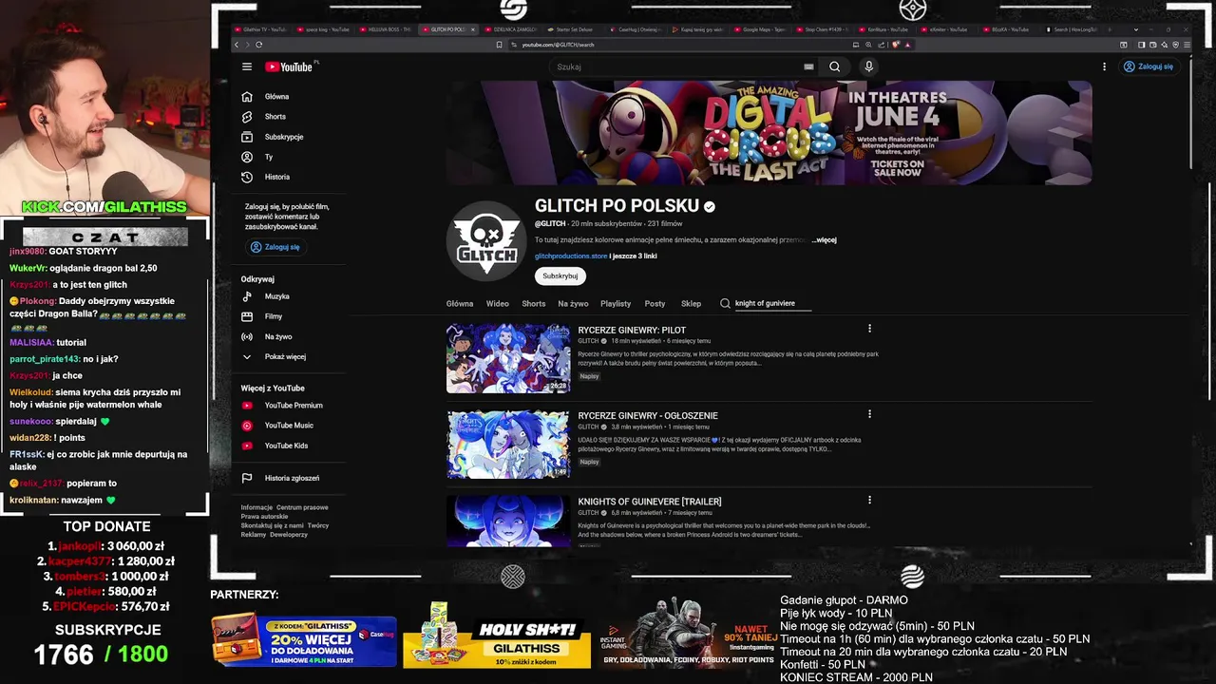The image size is (1216, 684).
Task: Open the Prawa autorskie footer link
Action: point(264,516)
